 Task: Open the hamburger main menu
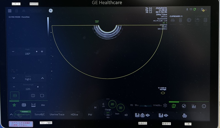point(10,11)
